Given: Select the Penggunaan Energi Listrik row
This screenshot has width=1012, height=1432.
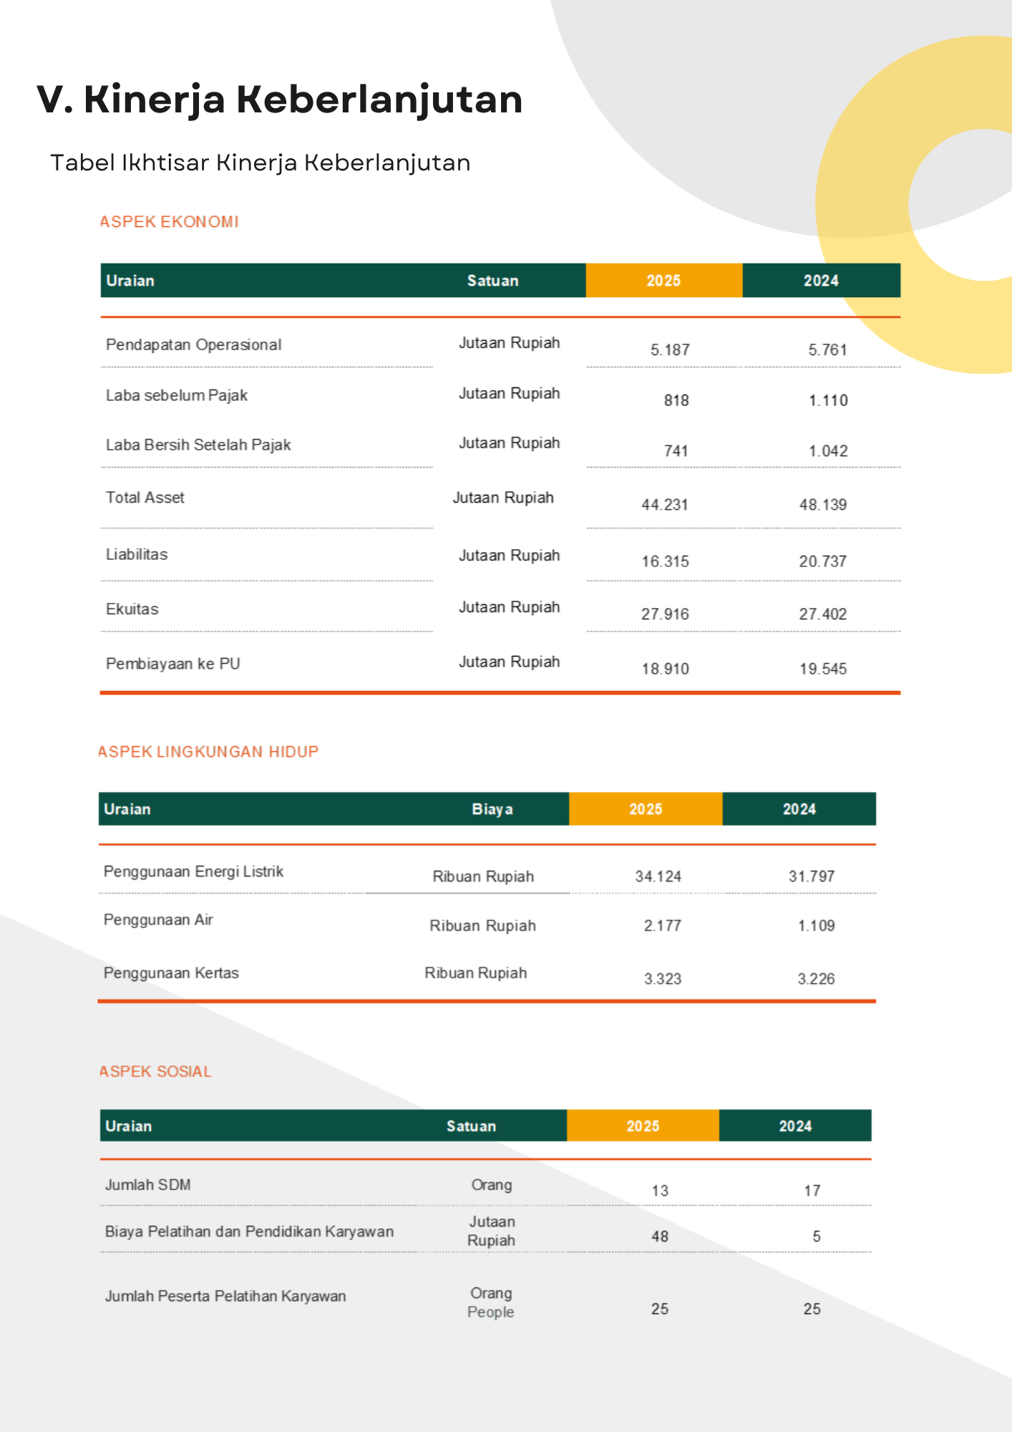Looking at the screenshot, I should (487, 871).
